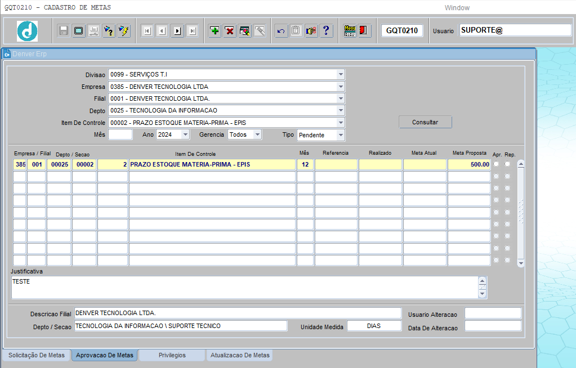Viewport: 576px width, 368px height.
Task: Delete record with red X icon
Action: (x=230, y=31)
